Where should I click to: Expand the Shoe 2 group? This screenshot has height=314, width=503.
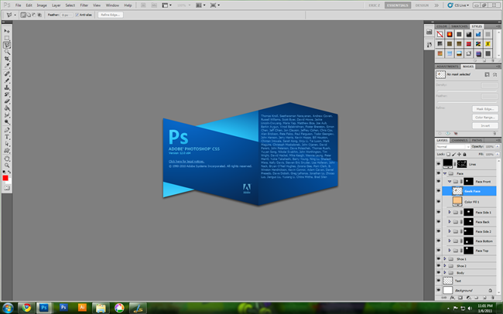tap(445, 265)
